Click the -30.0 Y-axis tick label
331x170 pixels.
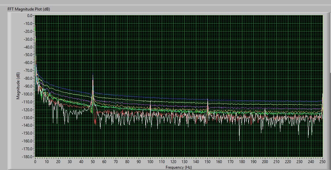pyautogui.click(x=29, y=39)
